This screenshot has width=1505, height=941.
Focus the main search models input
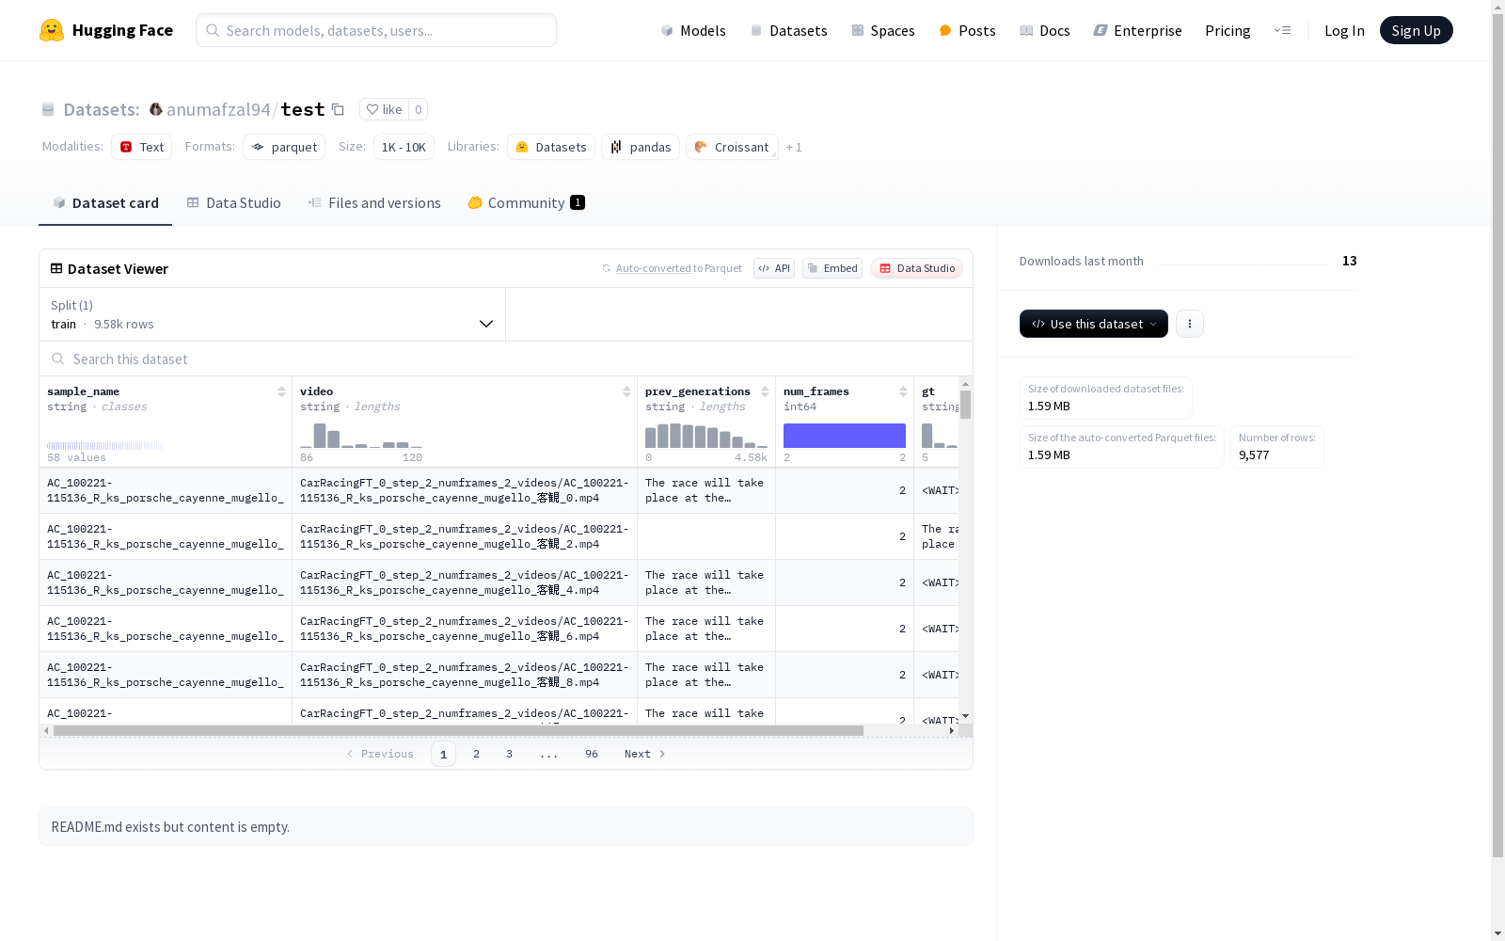(376, 30)
